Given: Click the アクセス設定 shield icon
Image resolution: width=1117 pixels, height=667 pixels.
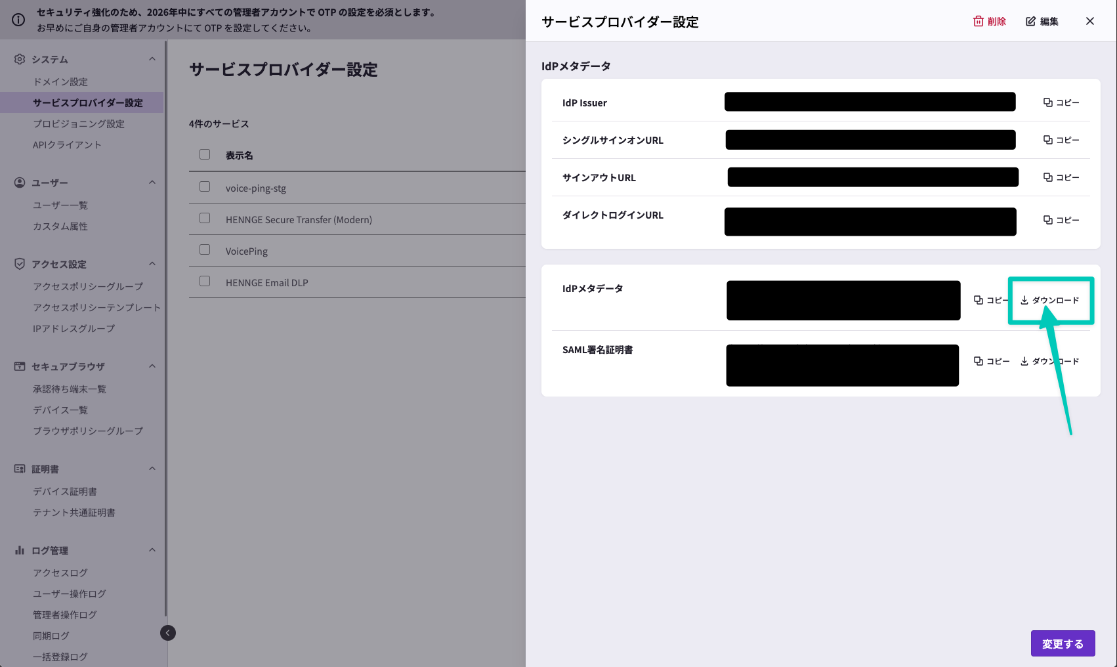Looking at the screenshot, I should pos(20,264).
